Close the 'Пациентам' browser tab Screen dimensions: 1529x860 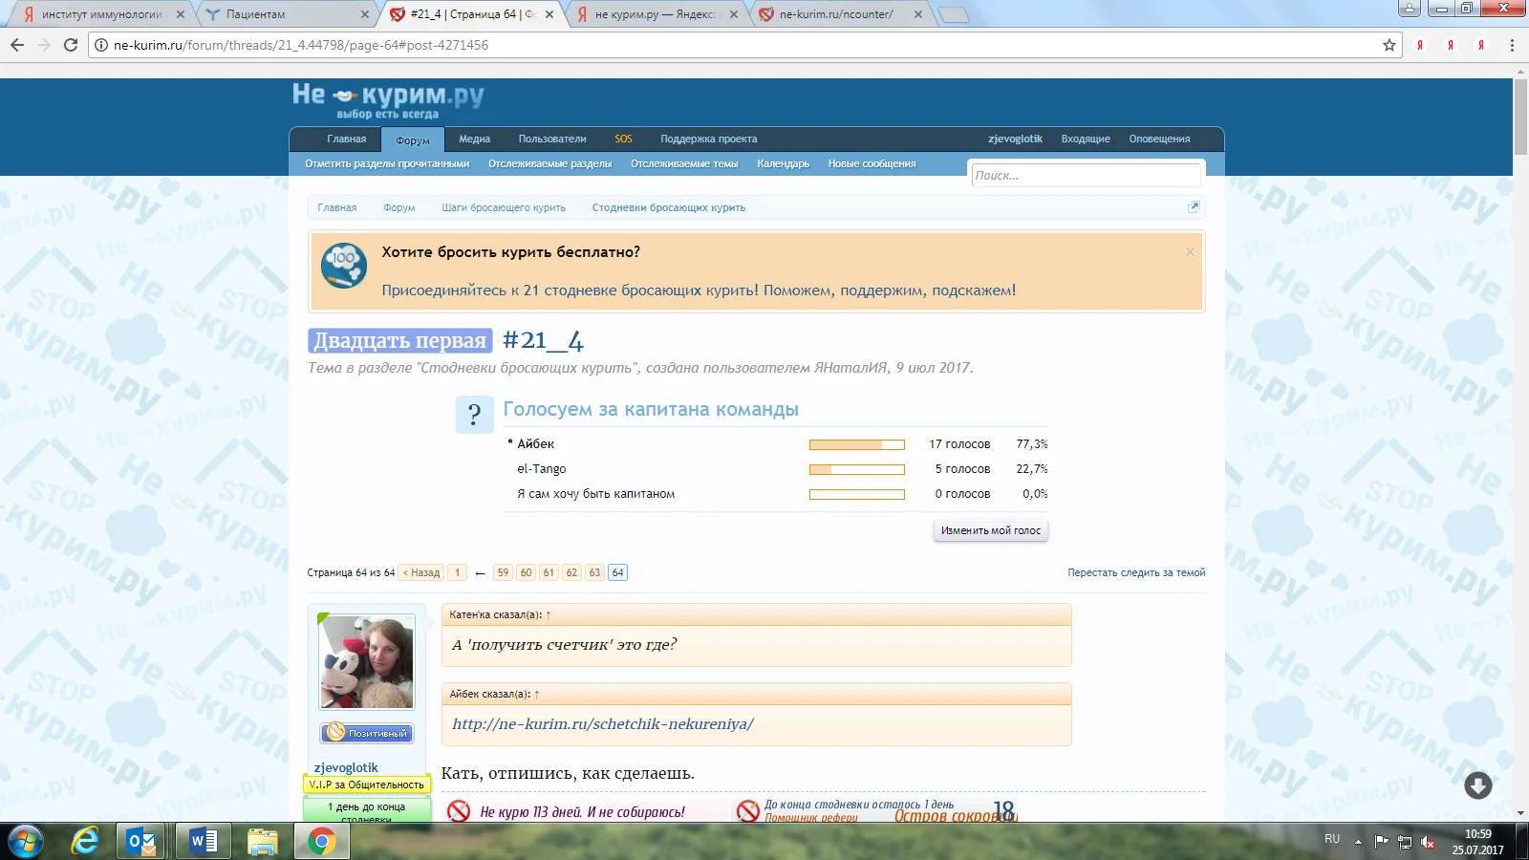(x=365, y=14)
